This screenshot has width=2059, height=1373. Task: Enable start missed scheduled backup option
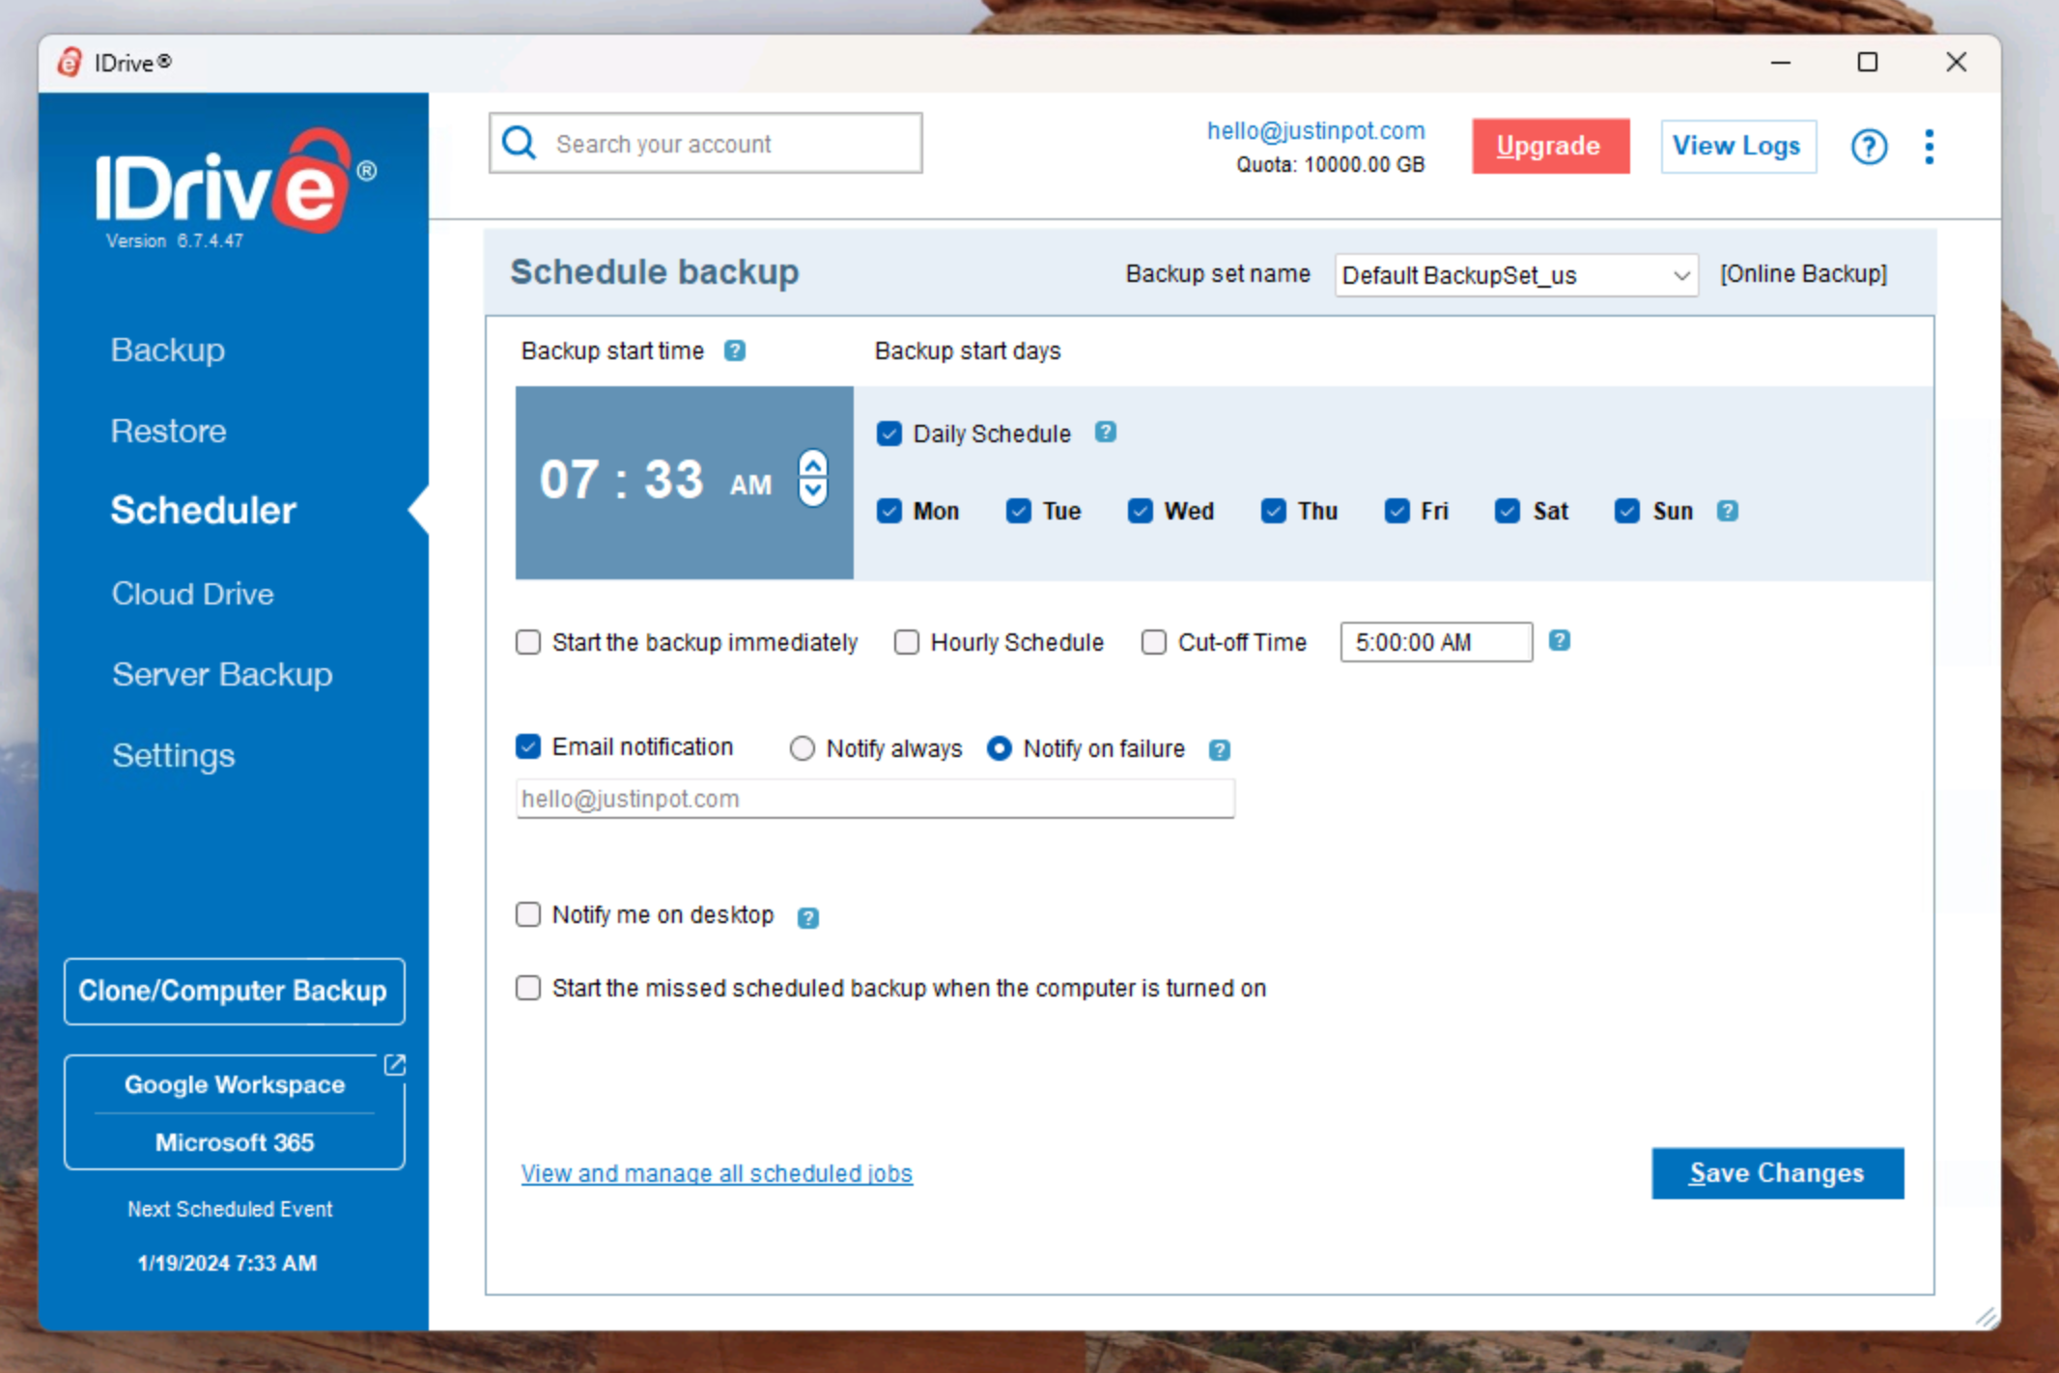[528, 988]
